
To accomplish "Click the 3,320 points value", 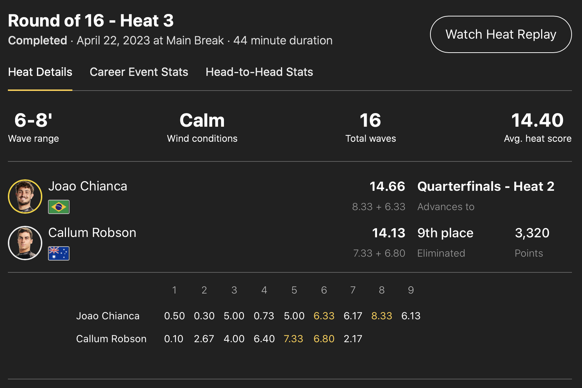I will pyautogui.click(x=532, y=233).
